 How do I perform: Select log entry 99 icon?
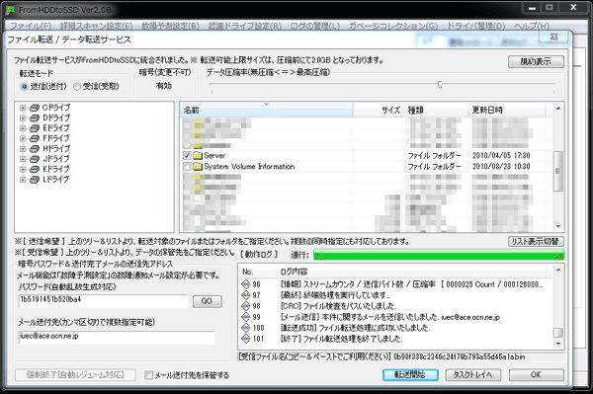(246, 317)
